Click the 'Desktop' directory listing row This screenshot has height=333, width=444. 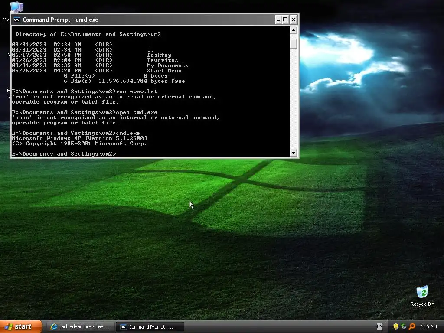tap(92, 55)
